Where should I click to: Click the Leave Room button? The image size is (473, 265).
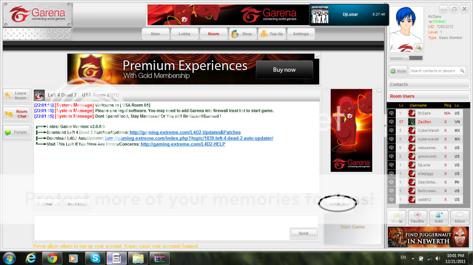(17, 96)
